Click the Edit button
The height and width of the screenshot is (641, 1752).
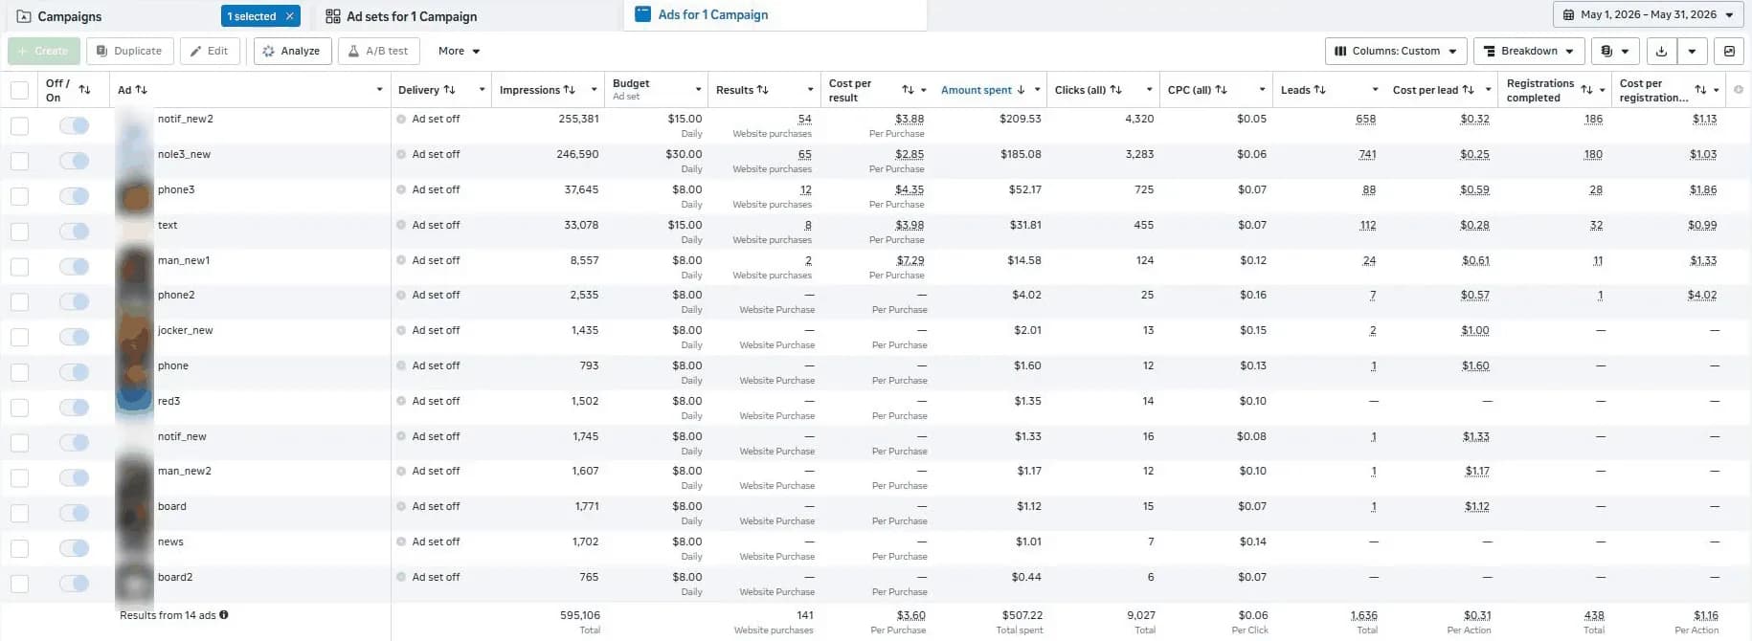coord(210,51)
